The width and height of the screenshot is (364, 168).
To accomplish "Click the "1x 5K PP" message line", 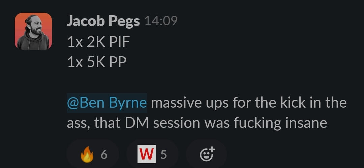I will (x=97, y=62).
